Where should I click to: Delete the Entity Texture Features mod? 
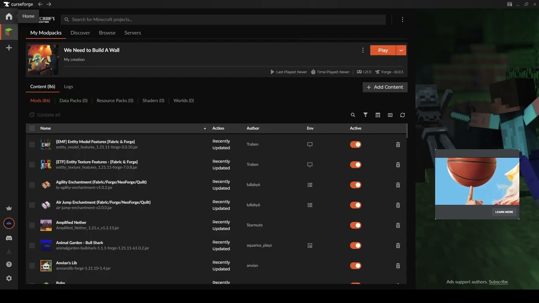tap(398, 165)
